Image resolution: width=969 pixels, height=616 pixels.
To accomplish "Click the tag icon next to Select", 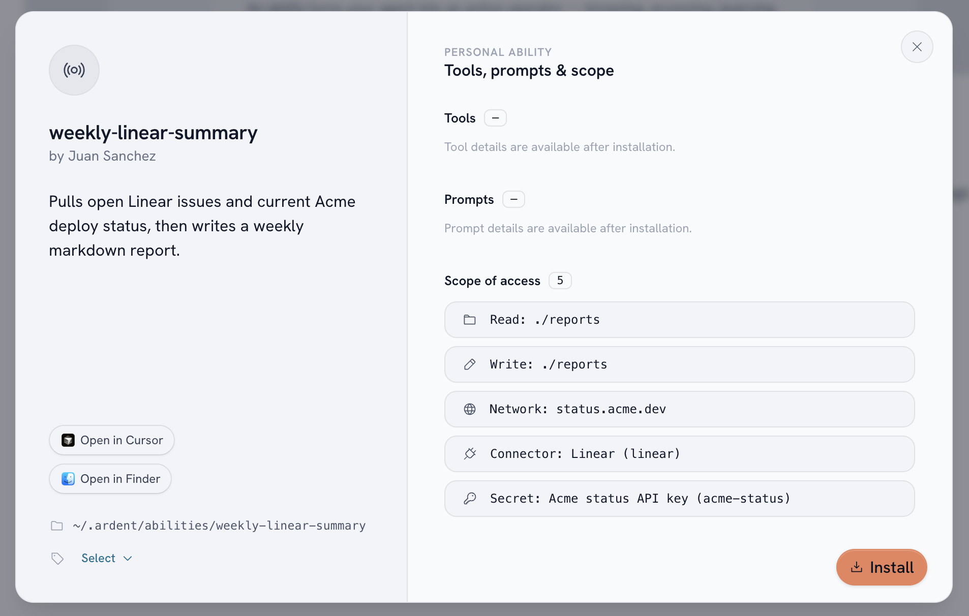I will point(57,559).
